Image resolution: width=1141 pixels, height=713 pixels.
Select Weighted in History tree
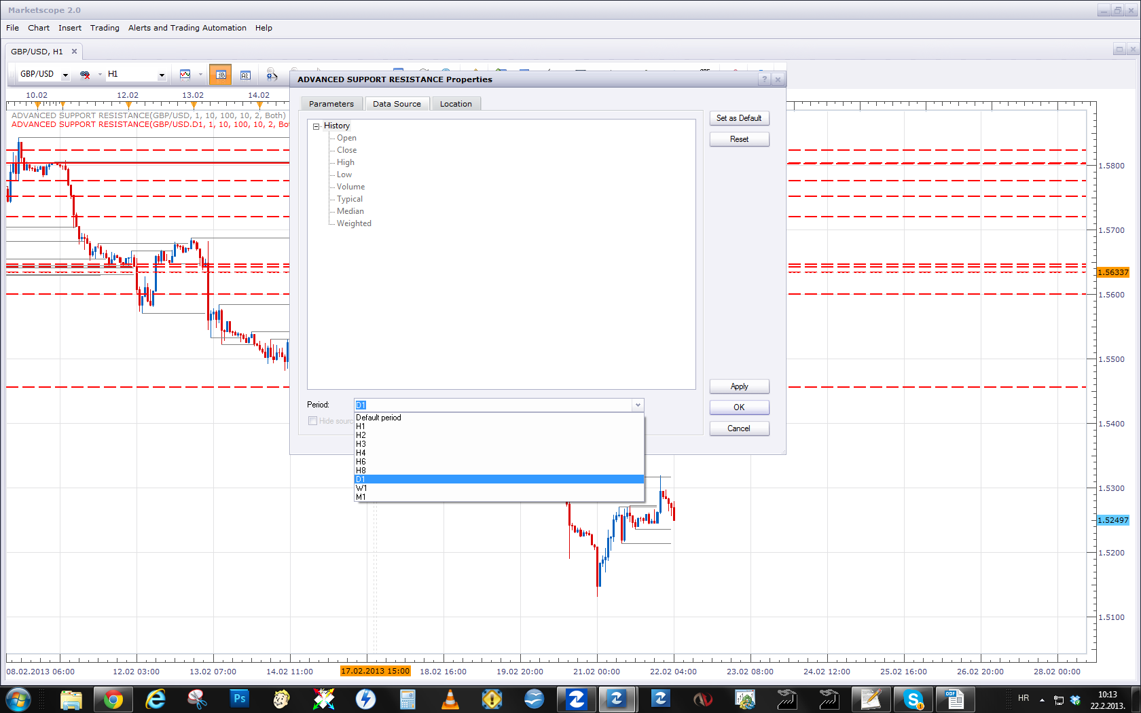[354, 223]
